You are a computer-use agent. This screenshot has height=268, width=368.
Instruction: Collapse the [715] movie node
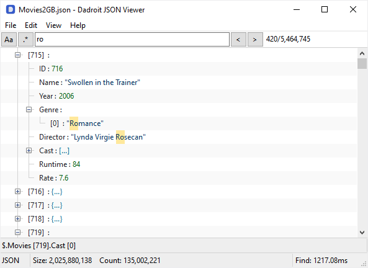pos(17,55)
